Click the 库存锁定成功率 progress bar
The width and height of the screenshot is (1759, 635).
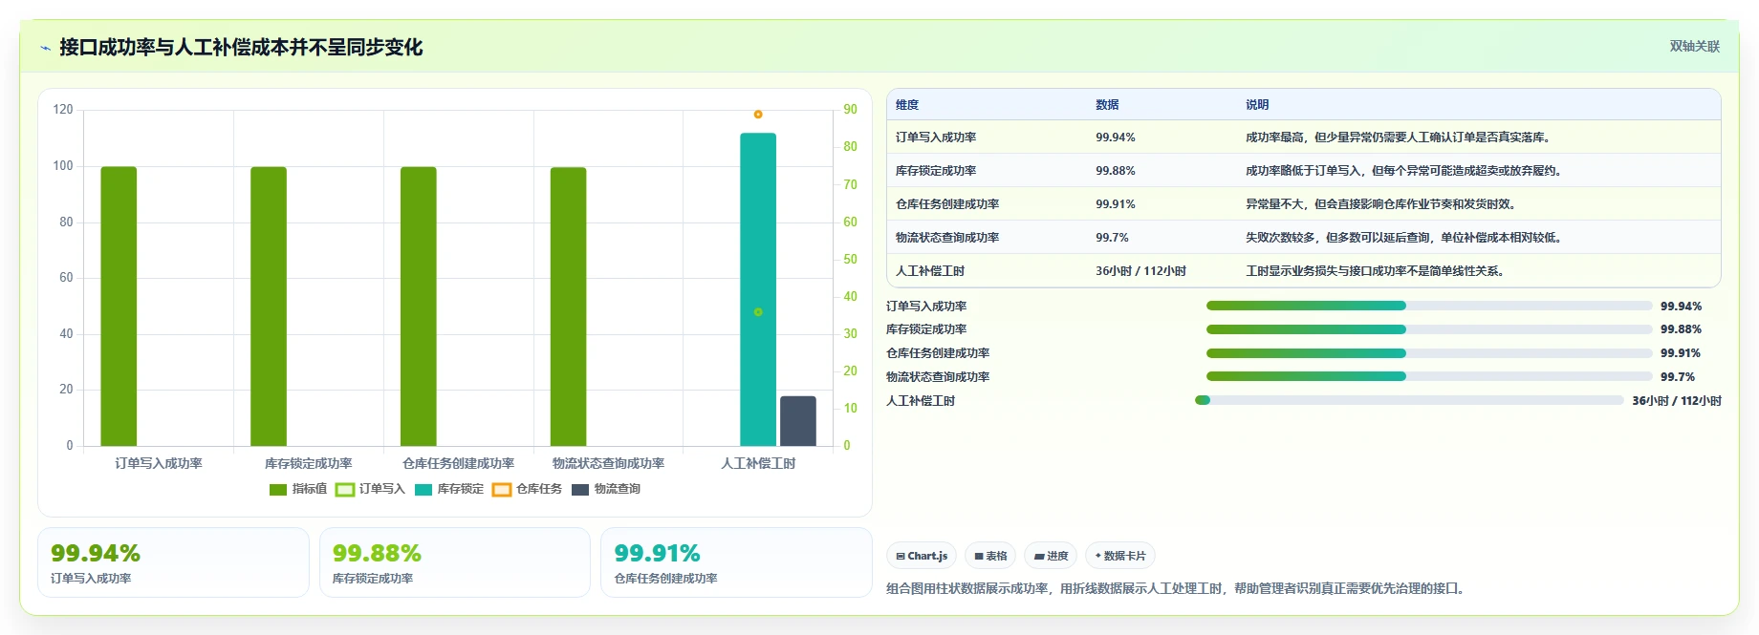point(1429,329)
